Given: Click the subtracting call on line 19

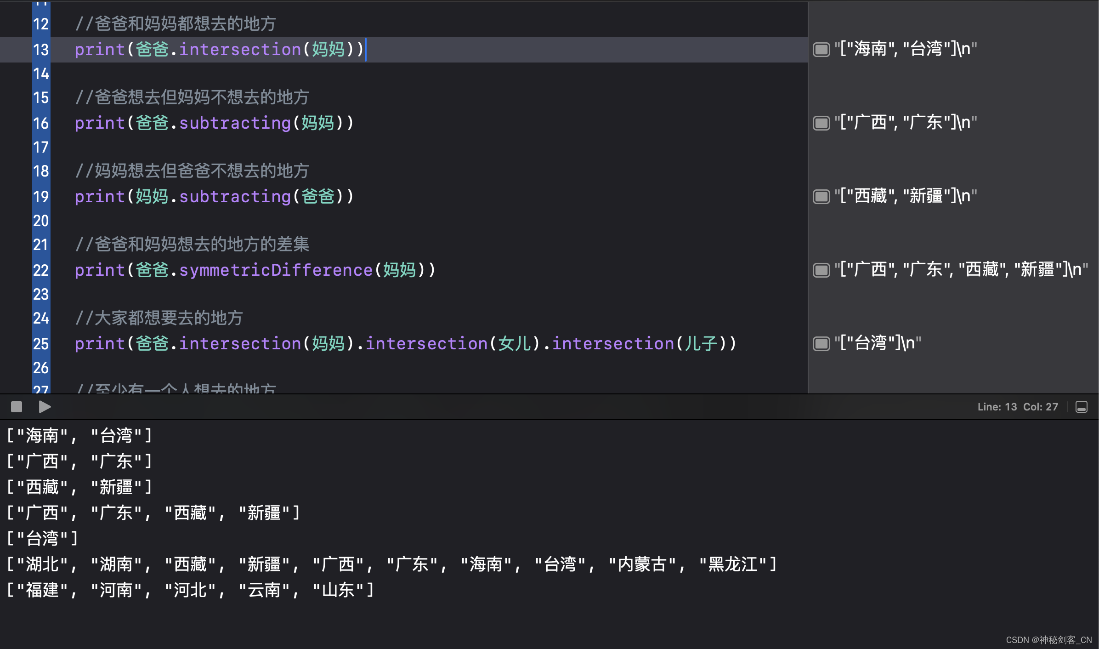Looking at the screenshot, I should (x=235, y=196).
